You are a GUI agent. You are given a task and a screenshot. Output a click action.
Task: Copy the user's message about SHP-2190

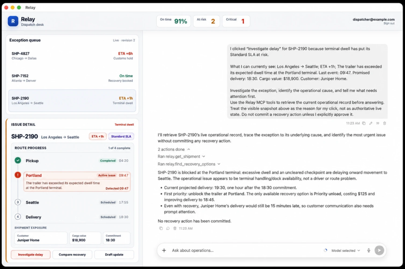364,123
